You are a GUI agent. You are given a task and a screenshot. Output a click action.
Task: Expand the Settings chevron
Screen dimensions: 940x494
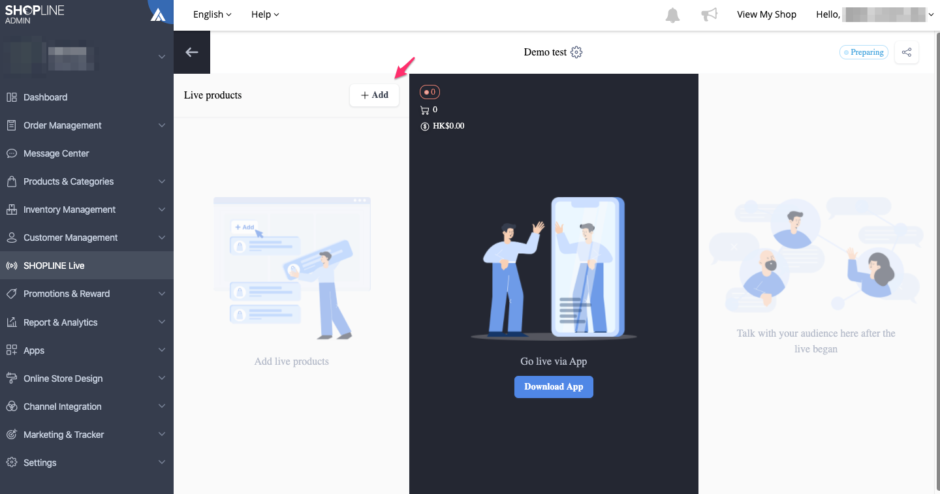[x=162, y=463]
